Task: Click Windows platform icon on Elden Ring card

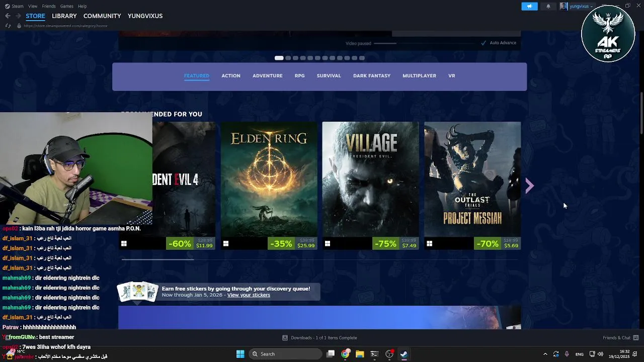Action: (x=226, y=243)
